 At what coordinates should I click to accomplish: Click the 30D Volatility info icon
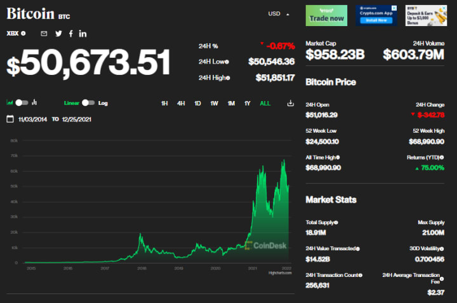442,249
